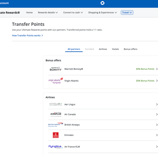Open Marriott Bonvoy row chevron arrow
Image resolution: width=158 pixels, height=155 pixels.
157,69
